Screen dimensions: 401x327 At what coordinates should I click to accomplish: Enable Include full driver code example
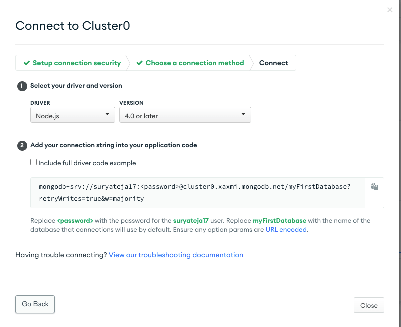click(34, 162)
